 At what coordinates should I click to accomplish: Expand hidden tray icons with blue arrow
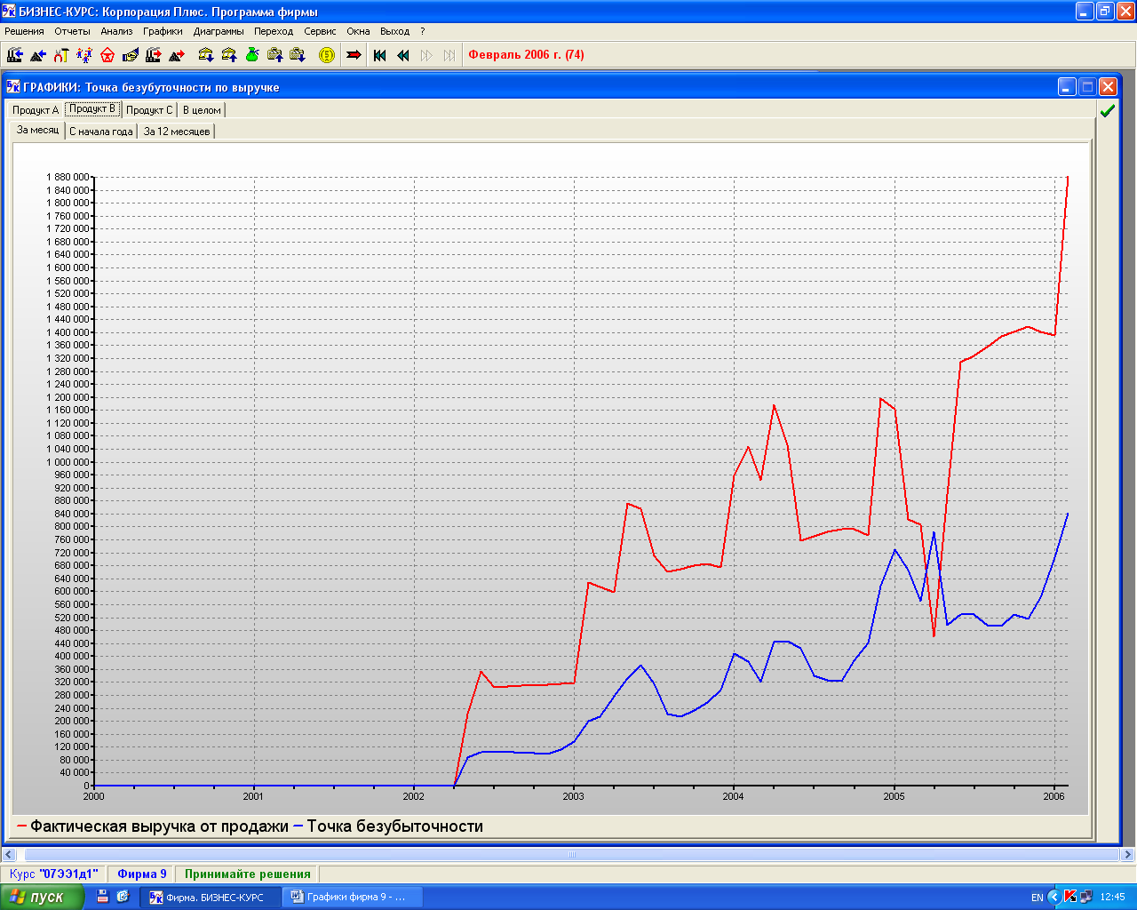tap(1054, 897)
